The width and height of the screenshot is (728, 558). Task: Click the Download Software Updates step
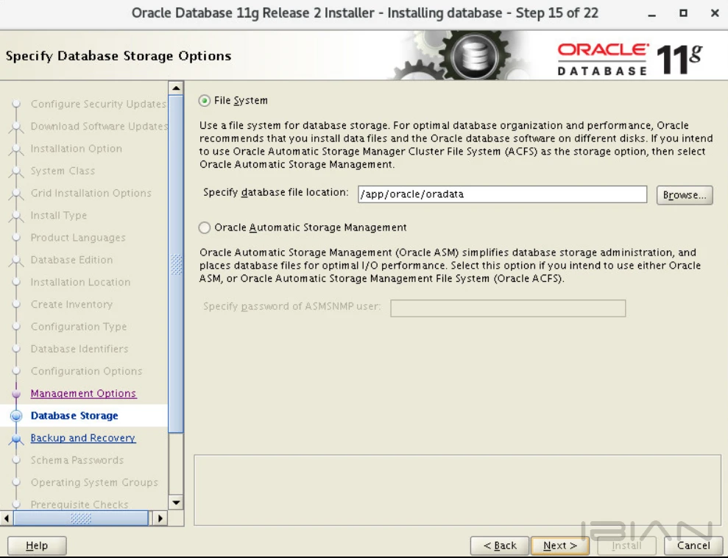[99, 127]
